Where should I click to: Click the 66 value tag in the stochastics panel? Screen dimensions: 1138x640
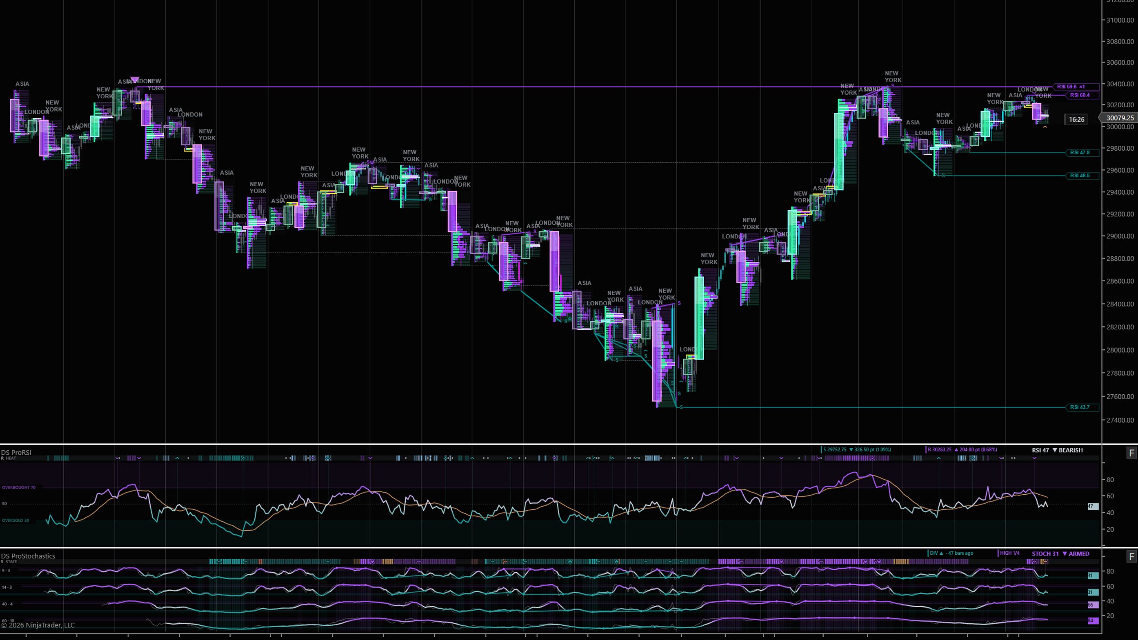1093,605
